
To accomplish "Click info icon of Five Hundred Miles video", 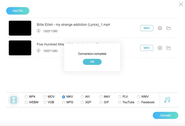I will 39,51.
